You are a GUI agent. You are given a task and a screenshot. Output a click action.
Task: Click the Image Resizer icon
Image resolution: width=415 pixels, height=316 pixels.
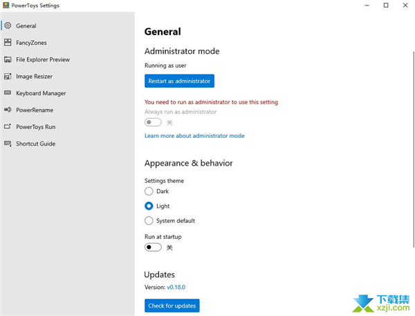pos(8,77)
